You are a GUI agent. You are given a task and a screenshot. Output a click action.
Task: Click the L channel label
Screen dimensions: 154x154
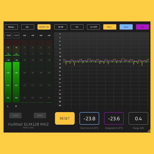(8, 106)
